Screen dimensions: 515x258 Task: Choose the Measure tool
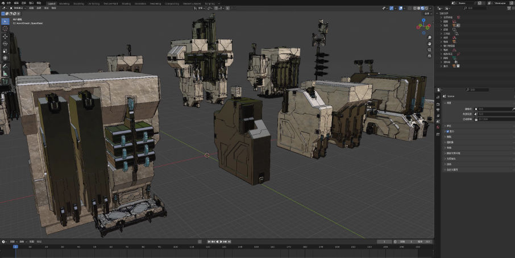(5, 73)
